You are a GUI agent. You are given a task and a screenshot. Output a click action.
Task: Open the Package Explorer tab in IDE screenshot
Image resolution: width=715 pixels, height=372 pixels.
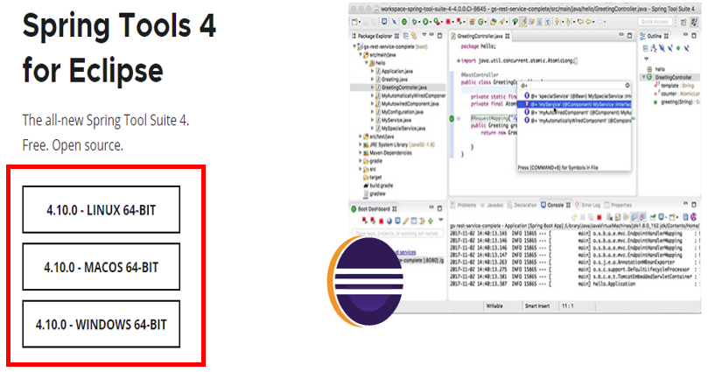(375, 36)
